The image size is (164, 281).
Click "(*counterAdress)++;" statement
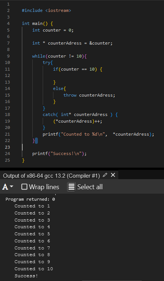coord(78,121)
